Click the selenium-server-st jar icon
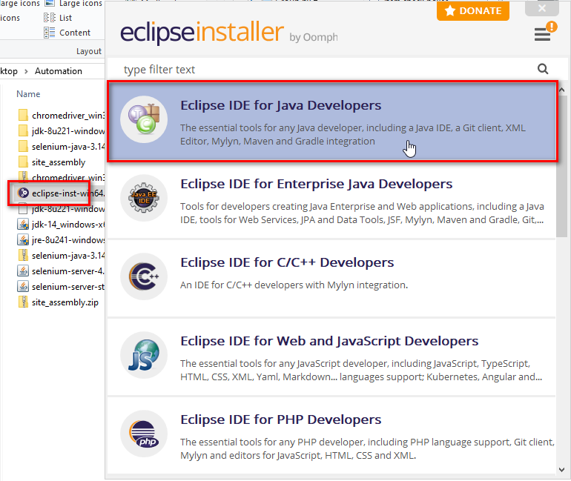 (23, 286)
